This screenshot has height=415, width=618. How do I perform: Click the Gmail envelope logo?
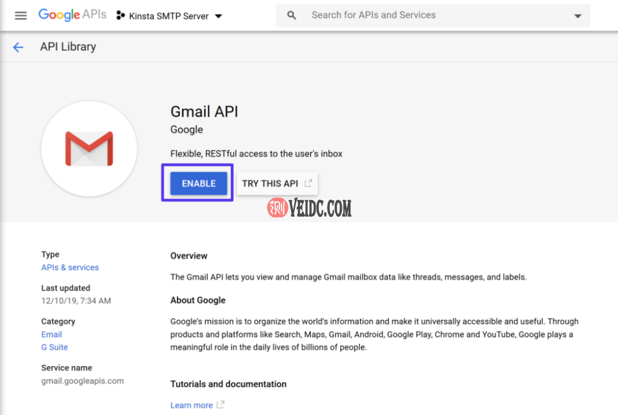[89, 148]
